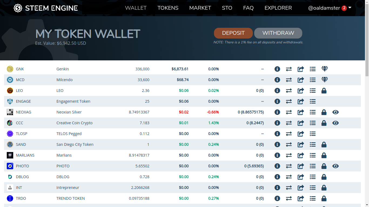Screen dimensions: 369x207
Task: Open token info for TLOSP
Action: point(277,134)
